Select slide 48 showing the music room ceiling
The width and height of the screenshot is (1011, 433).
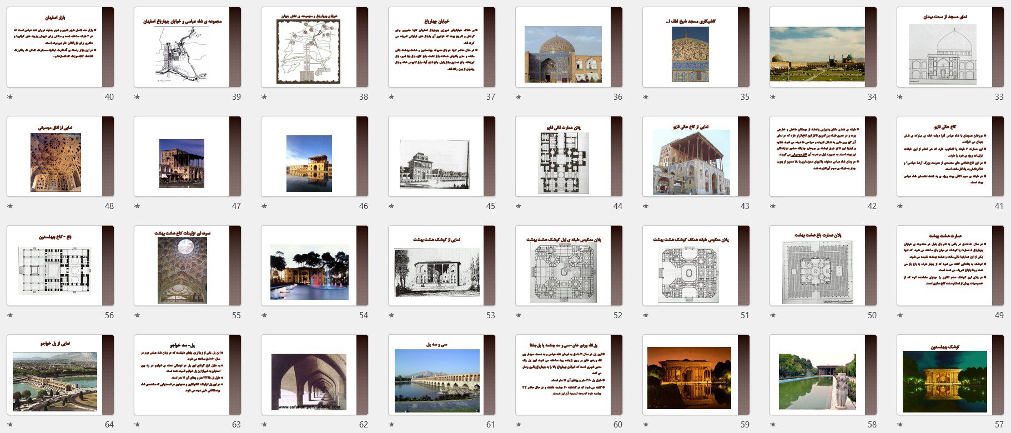click(x=60, y=156)
